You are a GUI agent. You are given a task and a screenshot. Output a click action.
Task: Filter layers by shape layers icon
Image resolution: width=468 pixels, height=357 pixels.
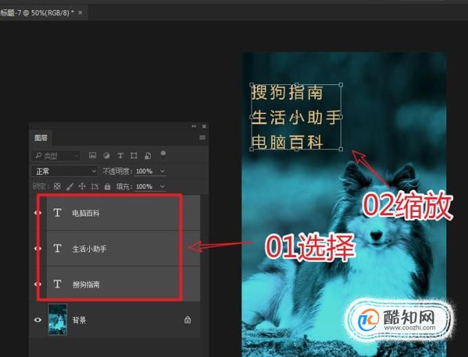pyautogui.click(x=134, y=156)
